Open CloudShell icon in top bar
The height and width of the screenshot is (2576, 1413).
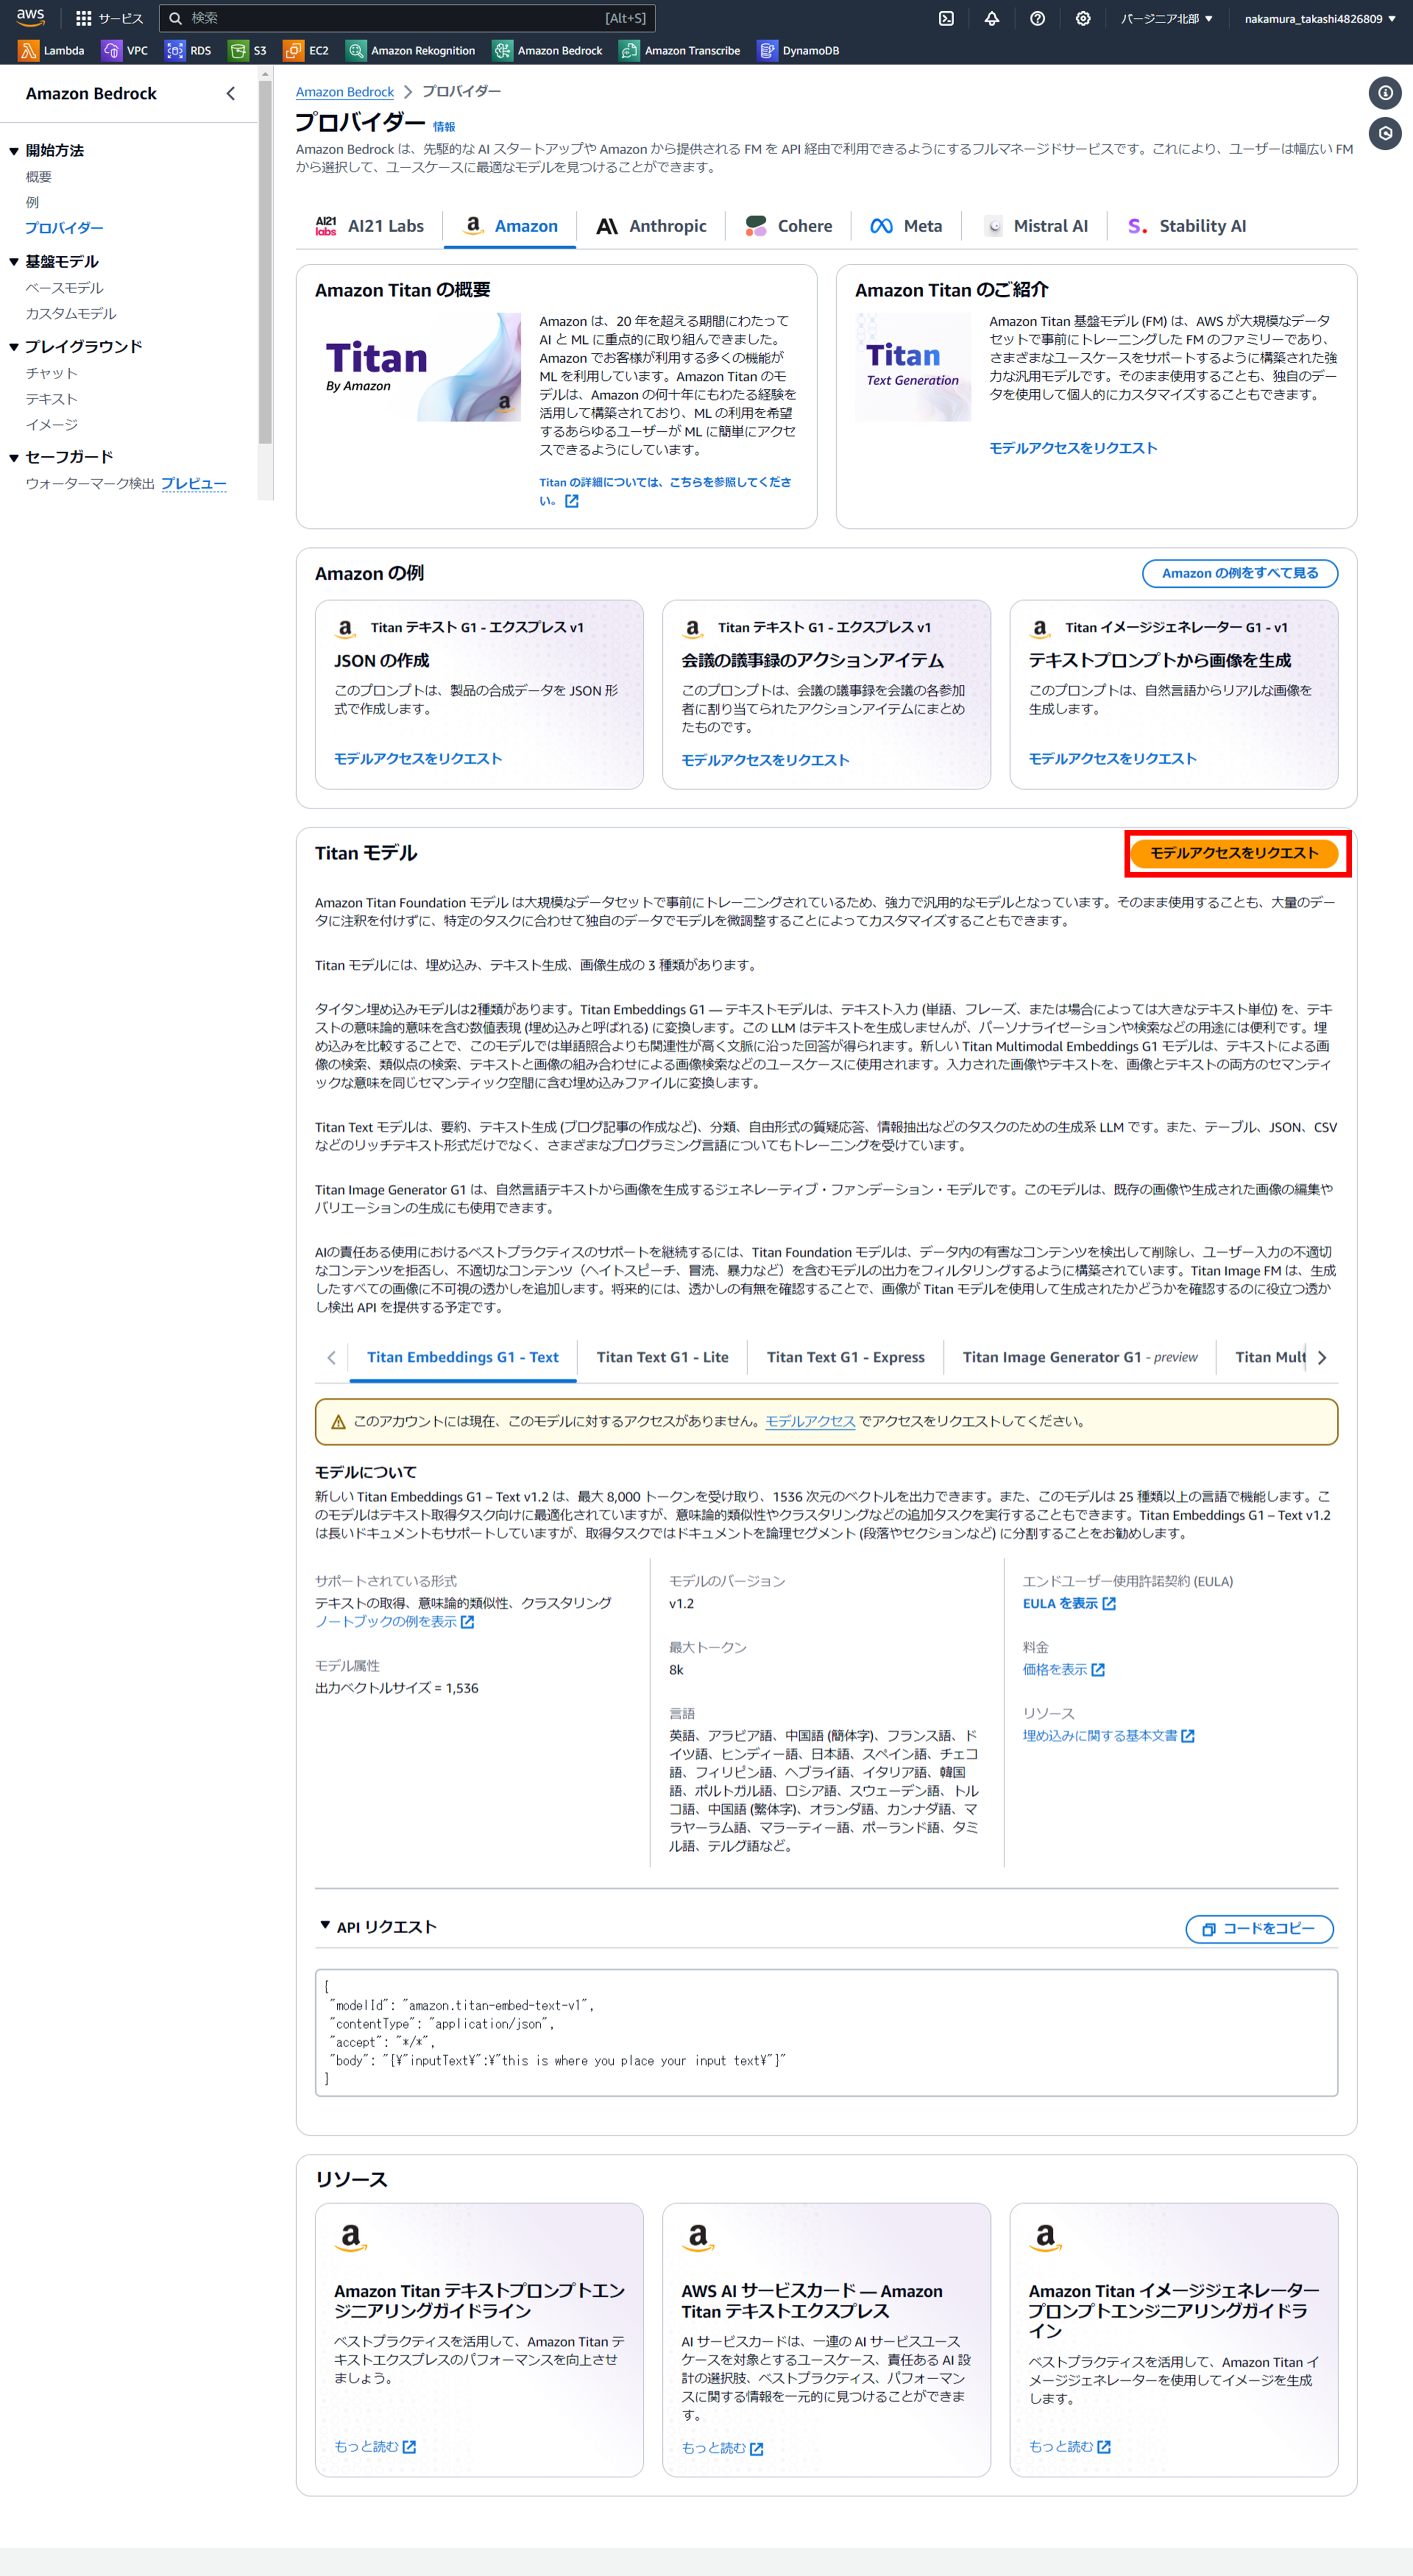pos(945,18)
